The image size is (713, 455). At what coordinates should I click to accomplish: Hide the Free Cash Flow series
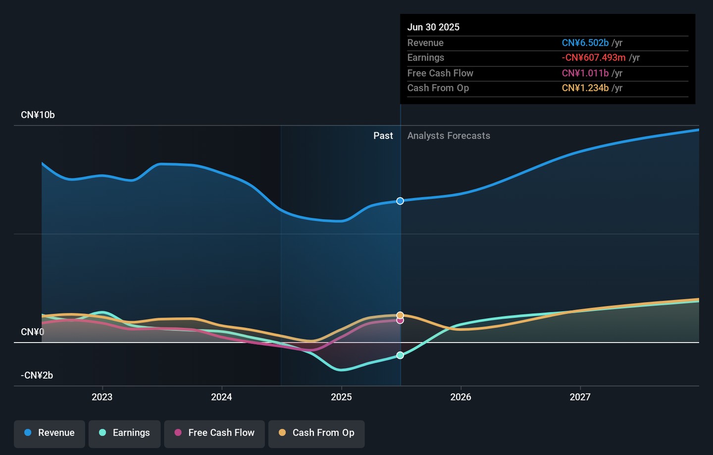coord(214,433)
